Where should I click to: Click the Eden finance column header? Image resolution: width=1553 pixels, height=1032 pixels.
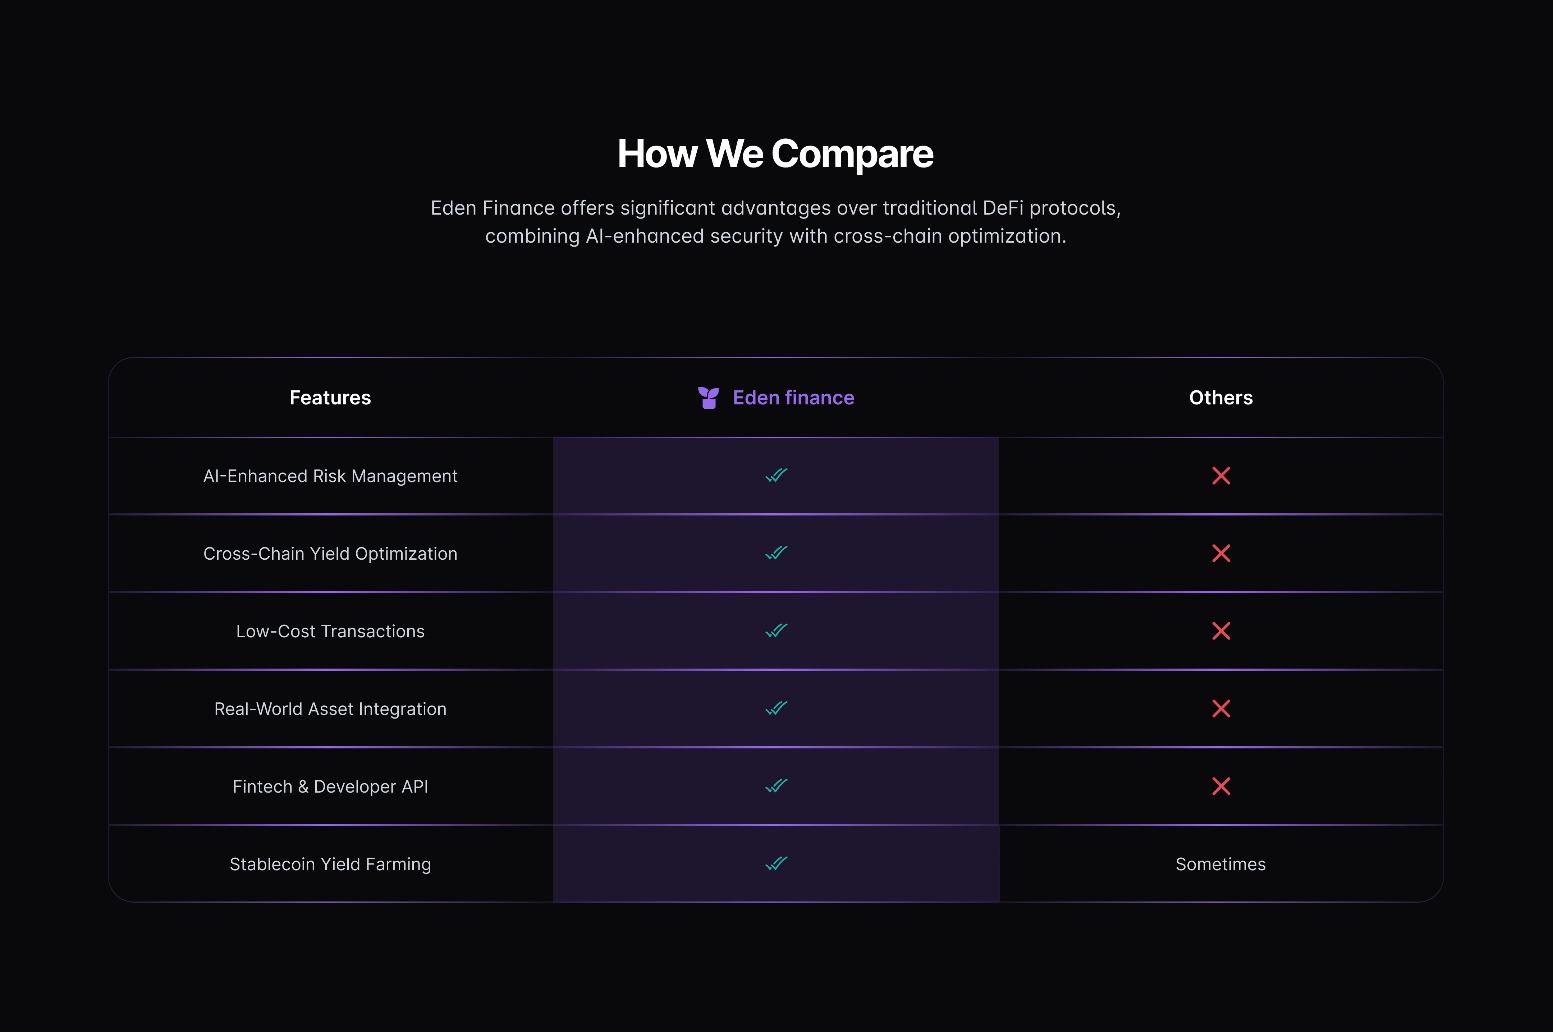793,397
